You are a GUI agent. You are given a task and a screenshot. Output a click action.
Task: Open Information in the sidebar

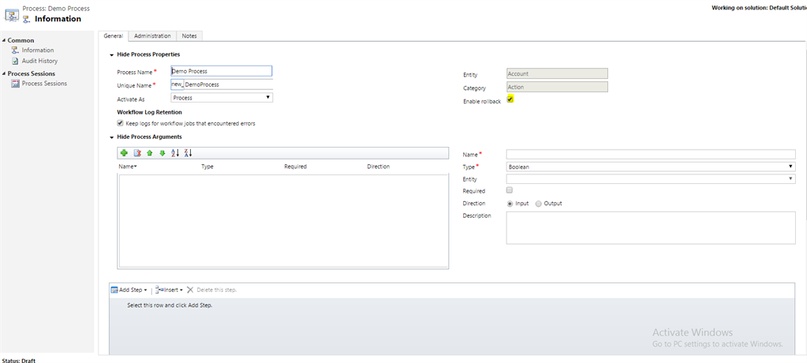click(38, 50)
